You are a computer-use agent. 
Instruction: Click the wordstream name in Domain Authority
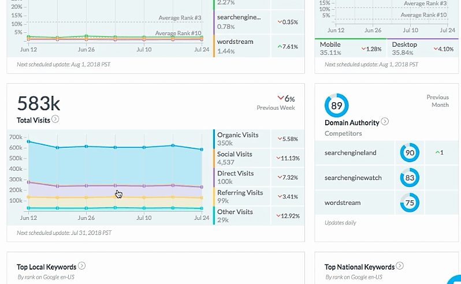point(343,203)
